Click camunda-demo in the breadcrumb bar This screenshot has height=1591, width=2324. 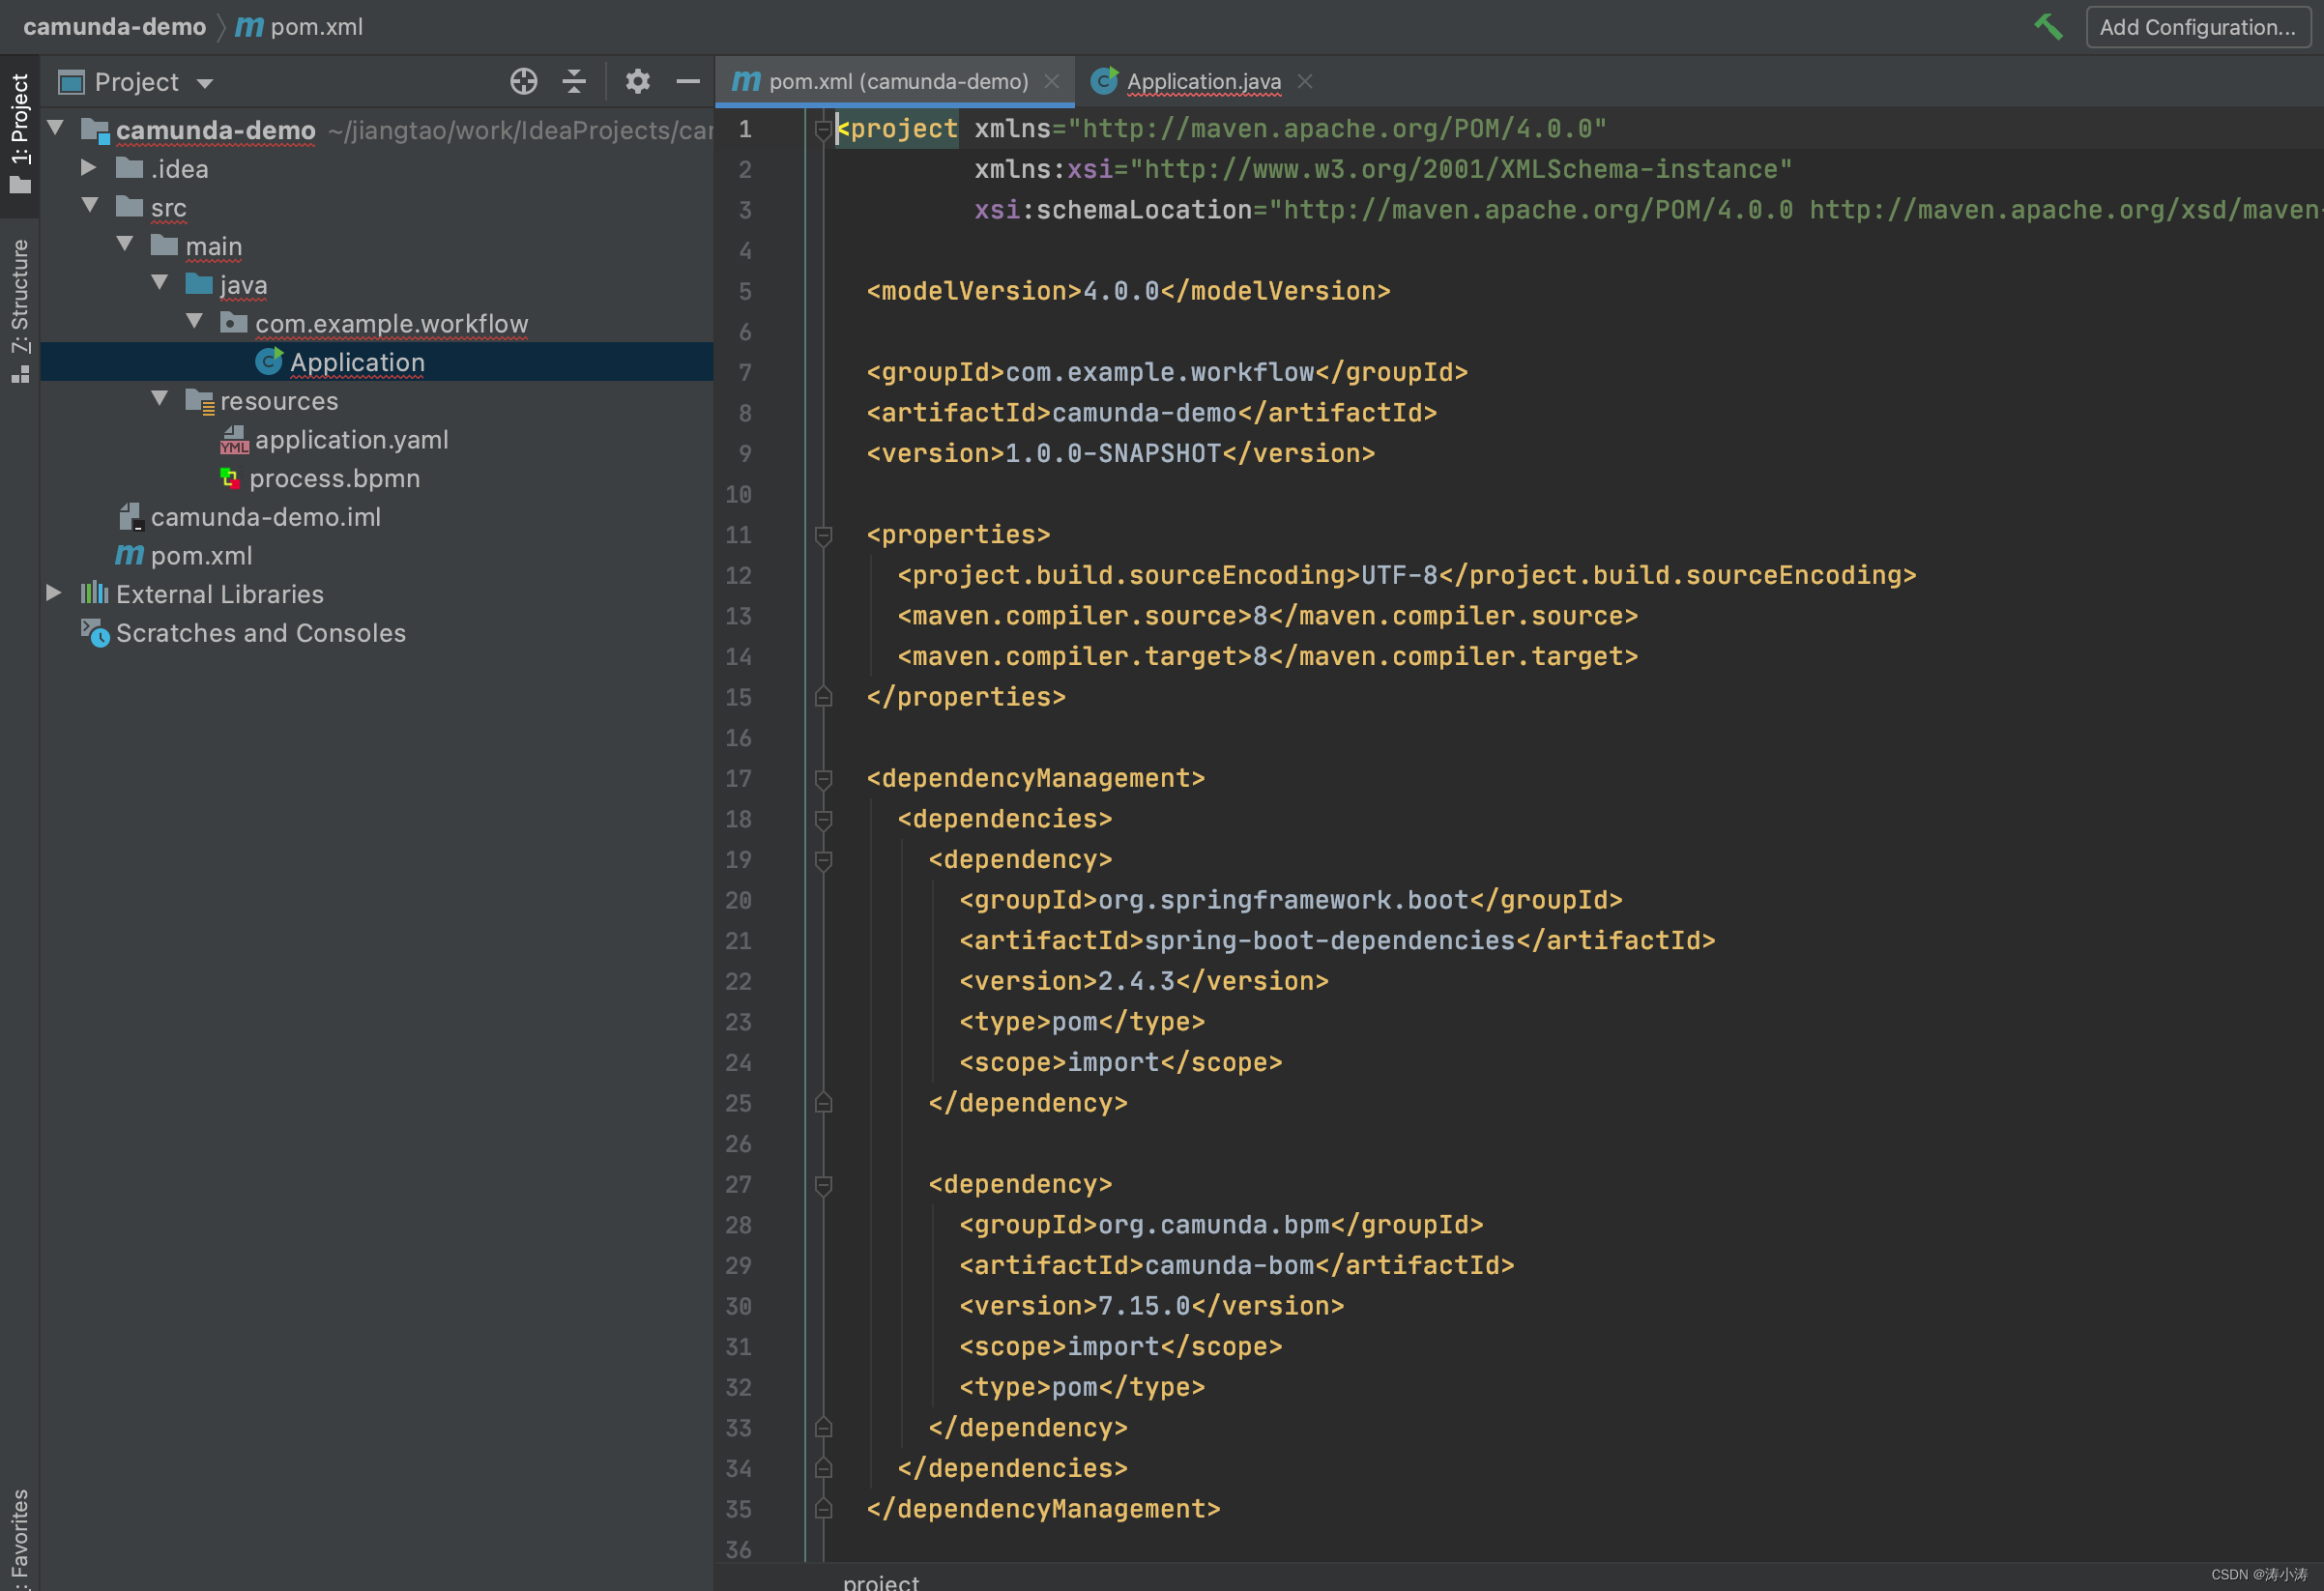(x=114, y=27)
